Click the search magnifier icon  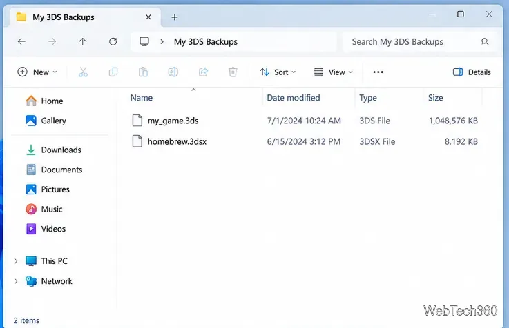485,41
